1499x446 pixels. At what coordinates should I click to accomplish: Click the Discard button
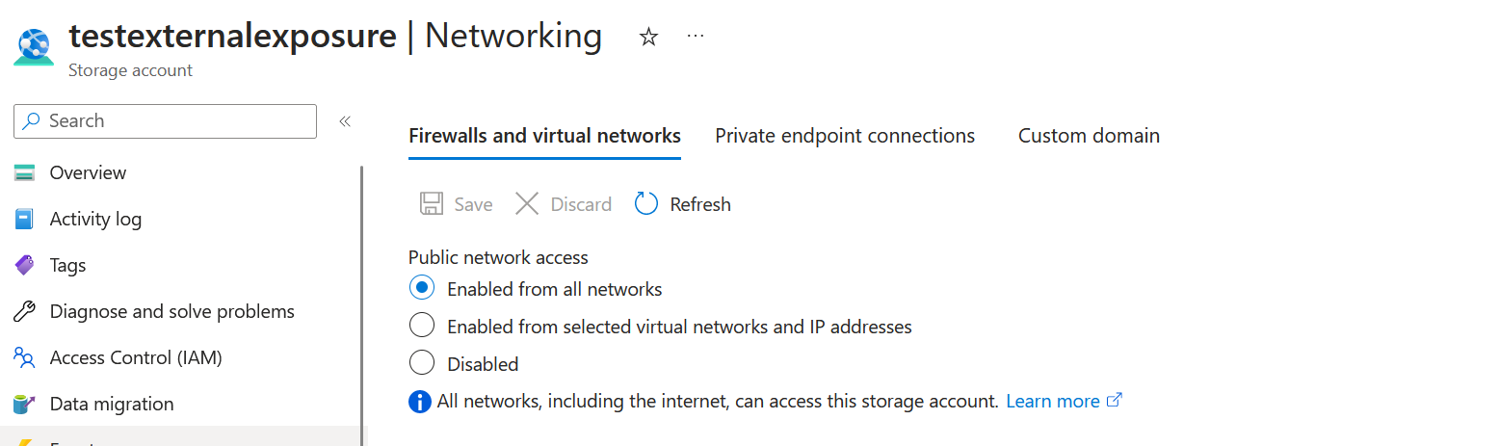click(564, 204)
